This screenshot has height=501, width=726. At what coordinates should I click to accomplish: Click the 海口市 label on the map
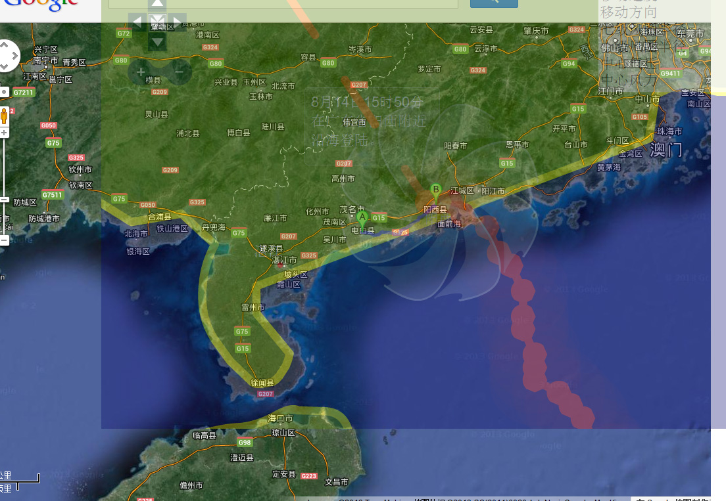coord(280,418)
